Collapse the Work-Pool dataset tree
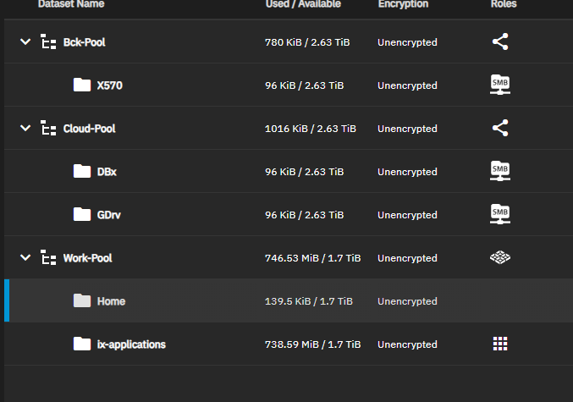 pyautogui.click(x=25, y=257)
